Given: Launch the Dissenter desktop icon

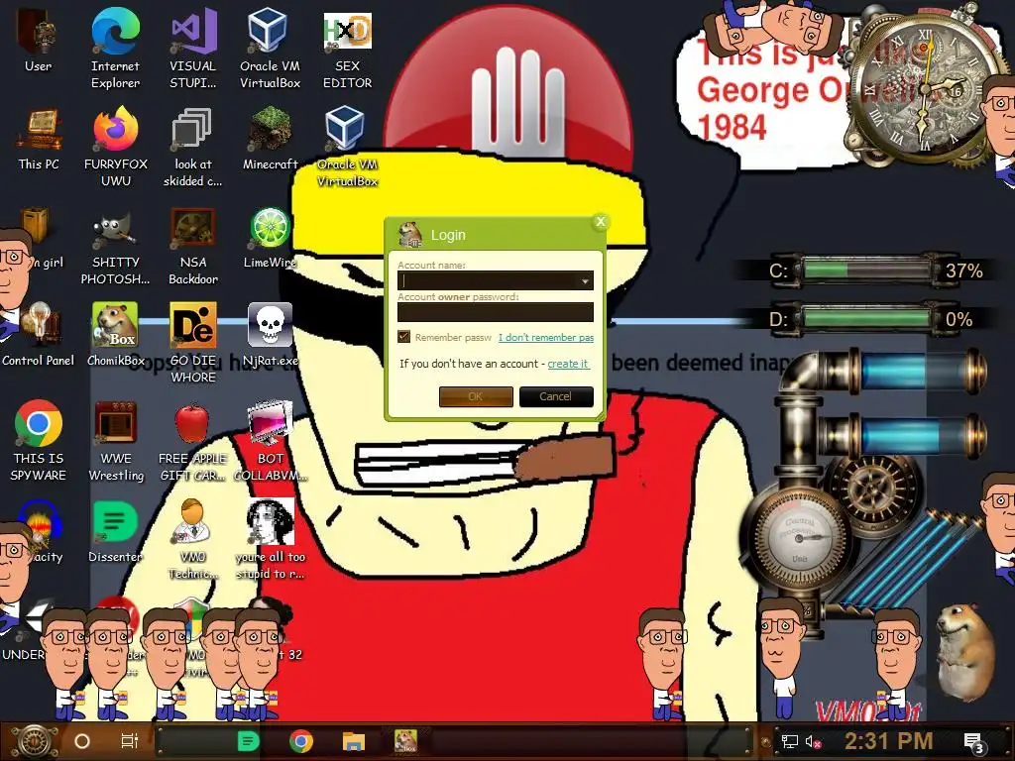Looking at the screenshot, I should coord(115,531).
